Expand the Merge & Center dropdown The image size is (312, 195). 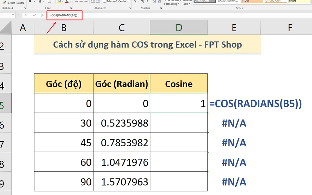point(128,2)
